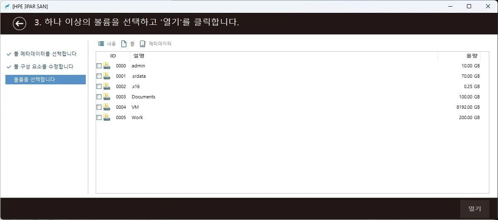This screenshot has height=220, width=498.
Task: Check the box for the admin volume
Action: click(99, 66)
